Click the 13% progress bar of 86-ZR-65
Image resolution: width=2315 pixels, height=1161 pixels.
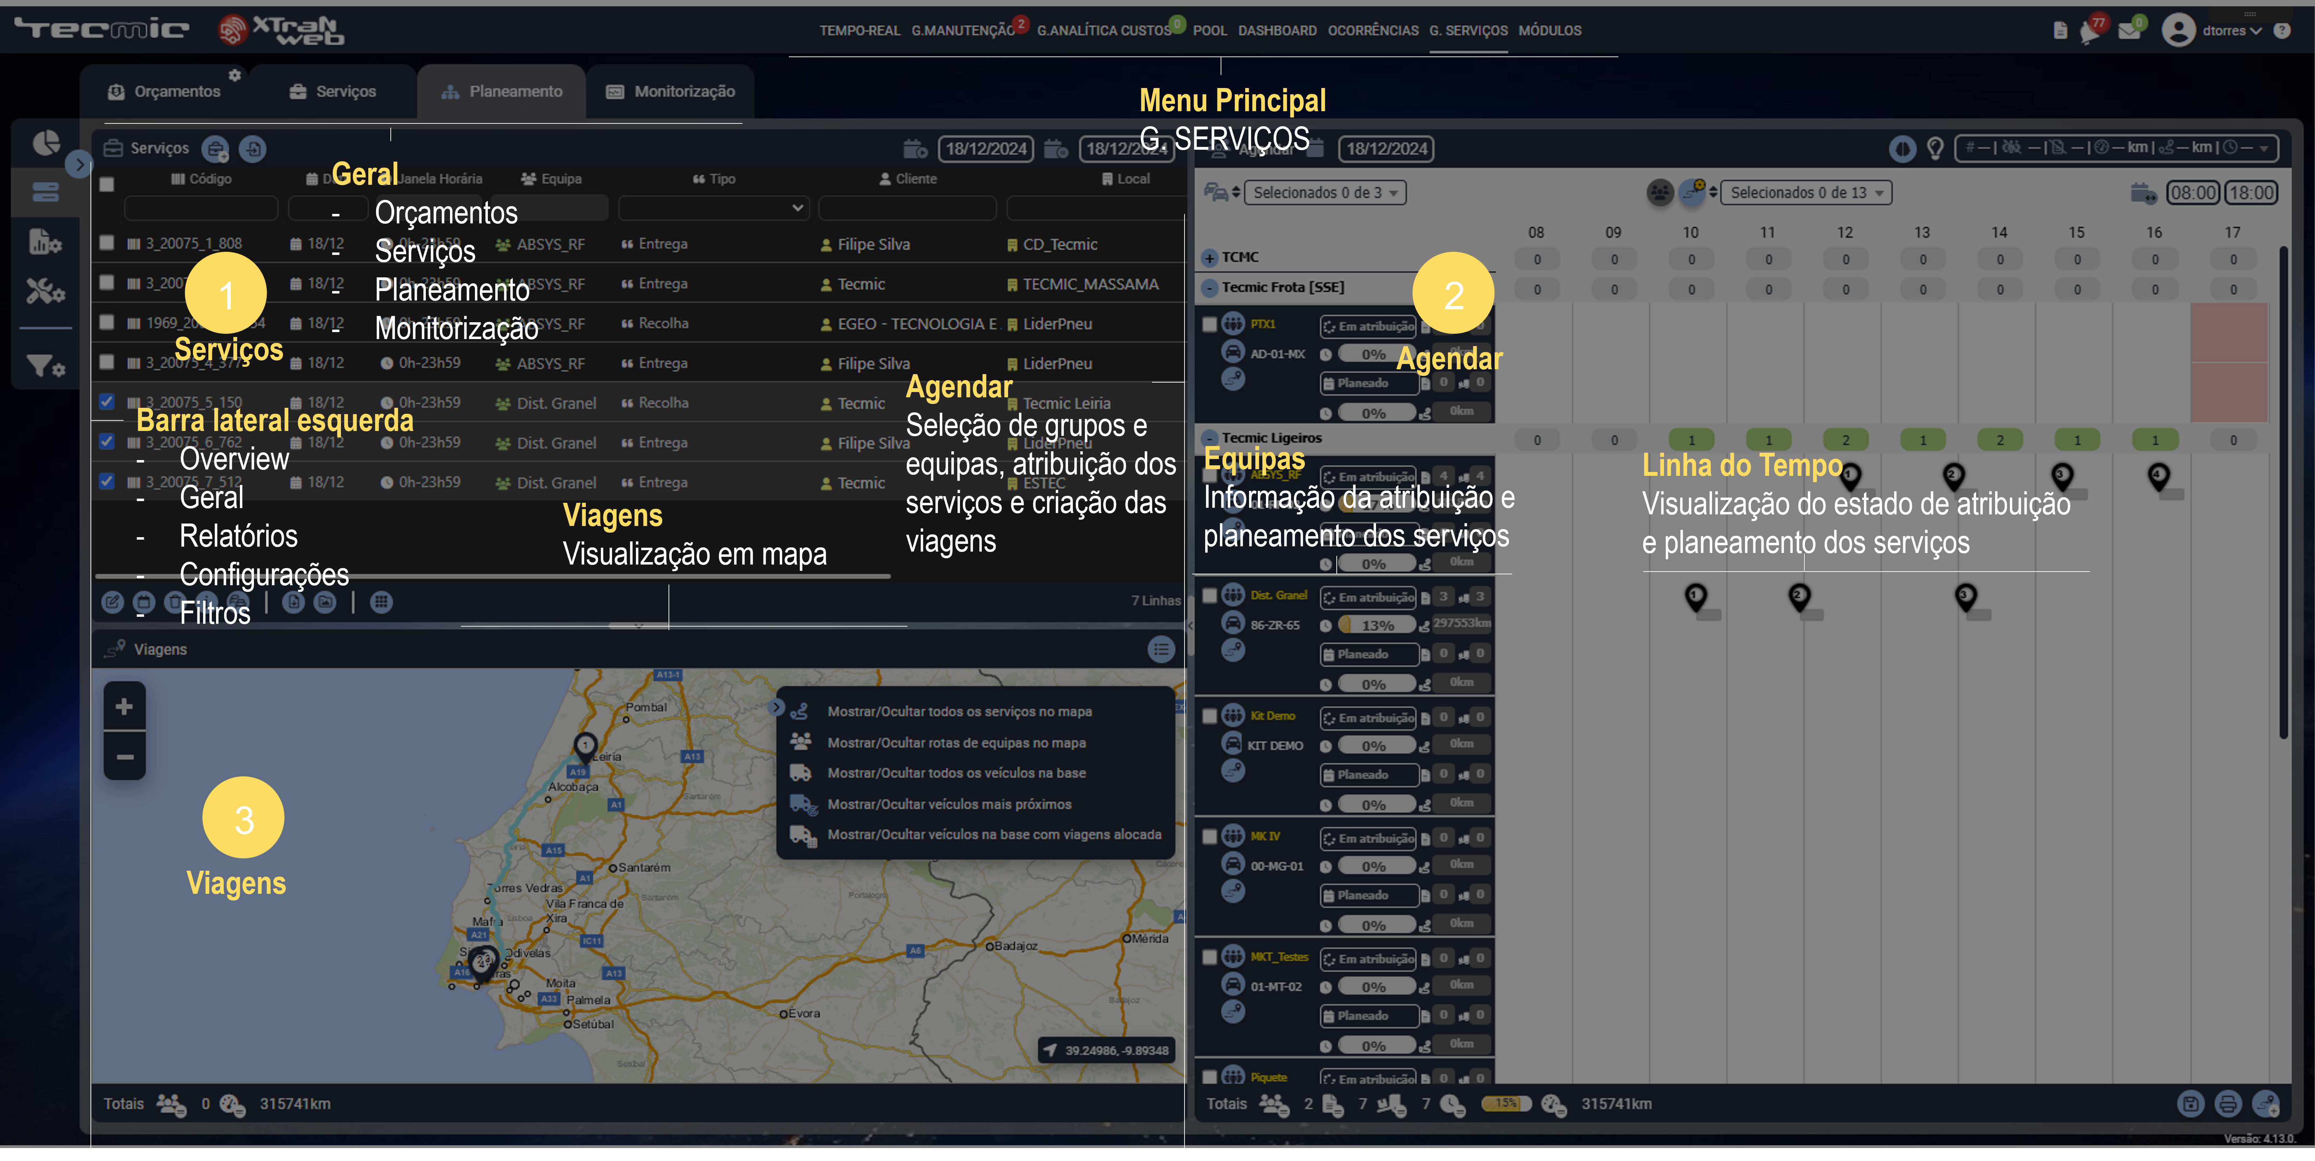tap(1376, 625)
